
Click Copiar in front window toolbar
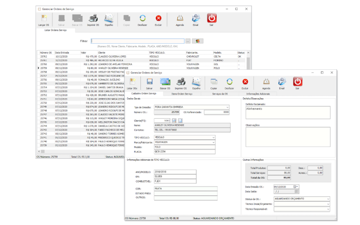tap(214, 84)
